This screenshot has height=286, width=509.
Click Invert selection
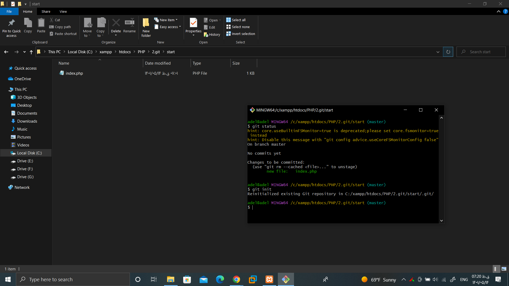click(x=241, y=34)
